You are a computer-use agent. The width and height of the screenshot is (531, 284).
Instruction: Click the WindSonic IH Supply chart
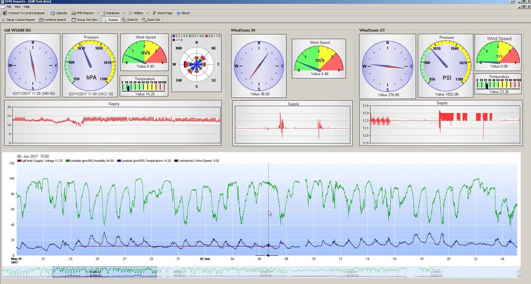tap(292, 124)
